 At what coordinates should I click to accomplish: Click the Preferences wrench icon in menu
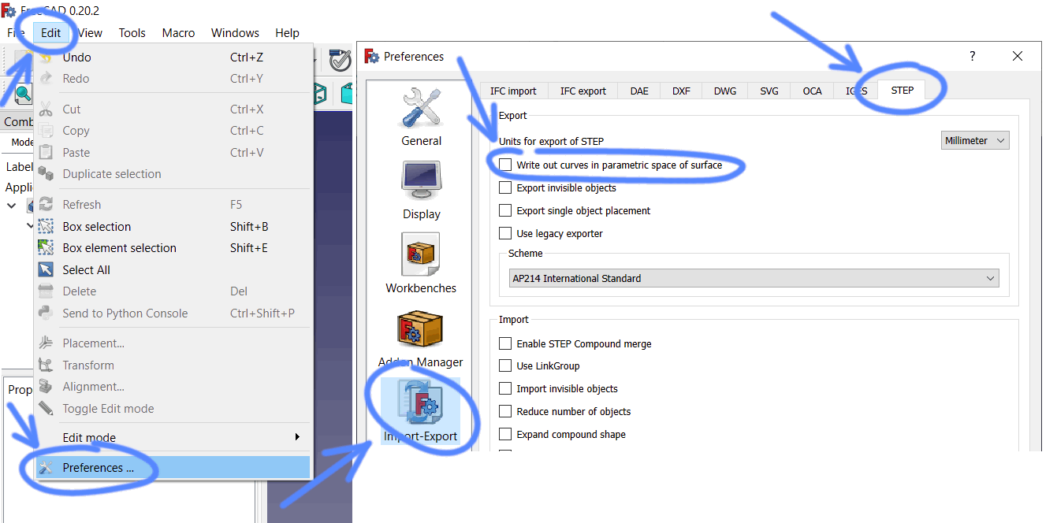click(x=47, y=468)
